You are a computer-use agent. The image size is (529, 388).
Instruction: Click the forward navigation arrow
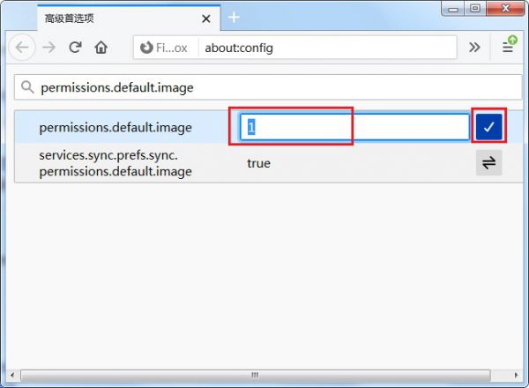(x=49, y=48)
